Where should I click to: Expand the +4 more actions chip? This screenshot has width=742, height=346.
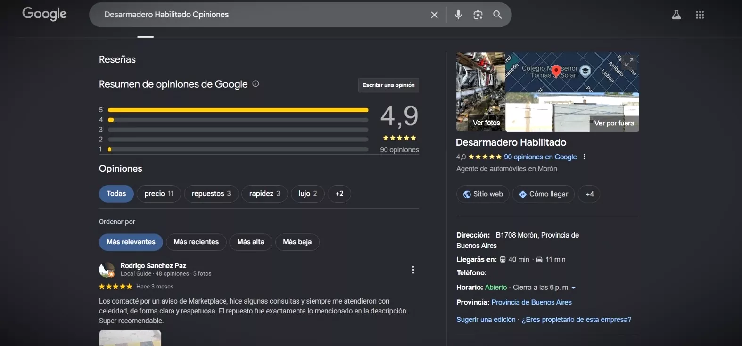pos(589,194)
